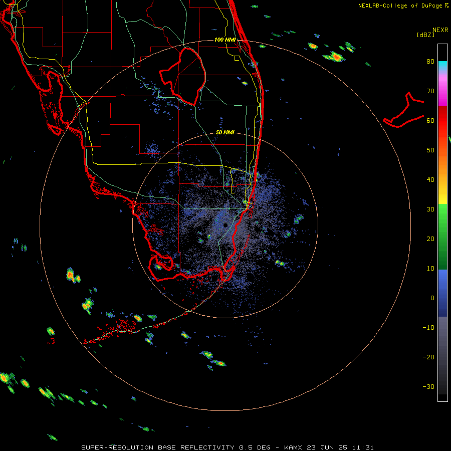Click the 100 NMI range ring label

tap(225, 40)
